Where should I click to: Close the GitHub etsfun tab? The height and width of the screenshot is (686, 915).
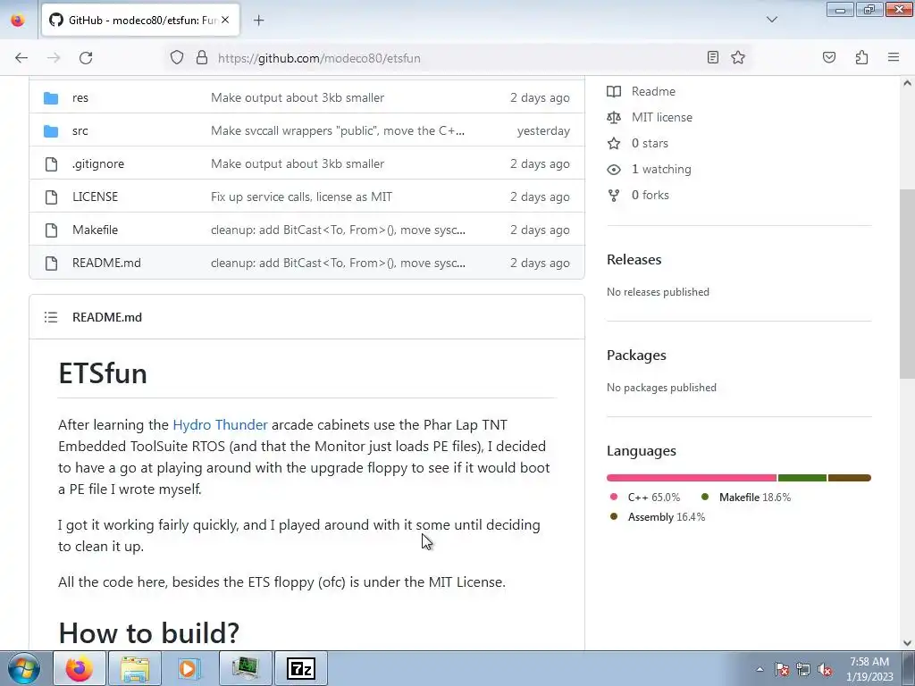[225, 20]
